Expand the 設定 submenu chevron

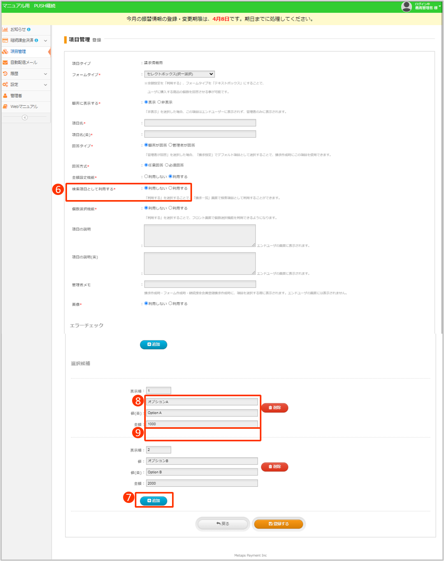pos(45,85)
